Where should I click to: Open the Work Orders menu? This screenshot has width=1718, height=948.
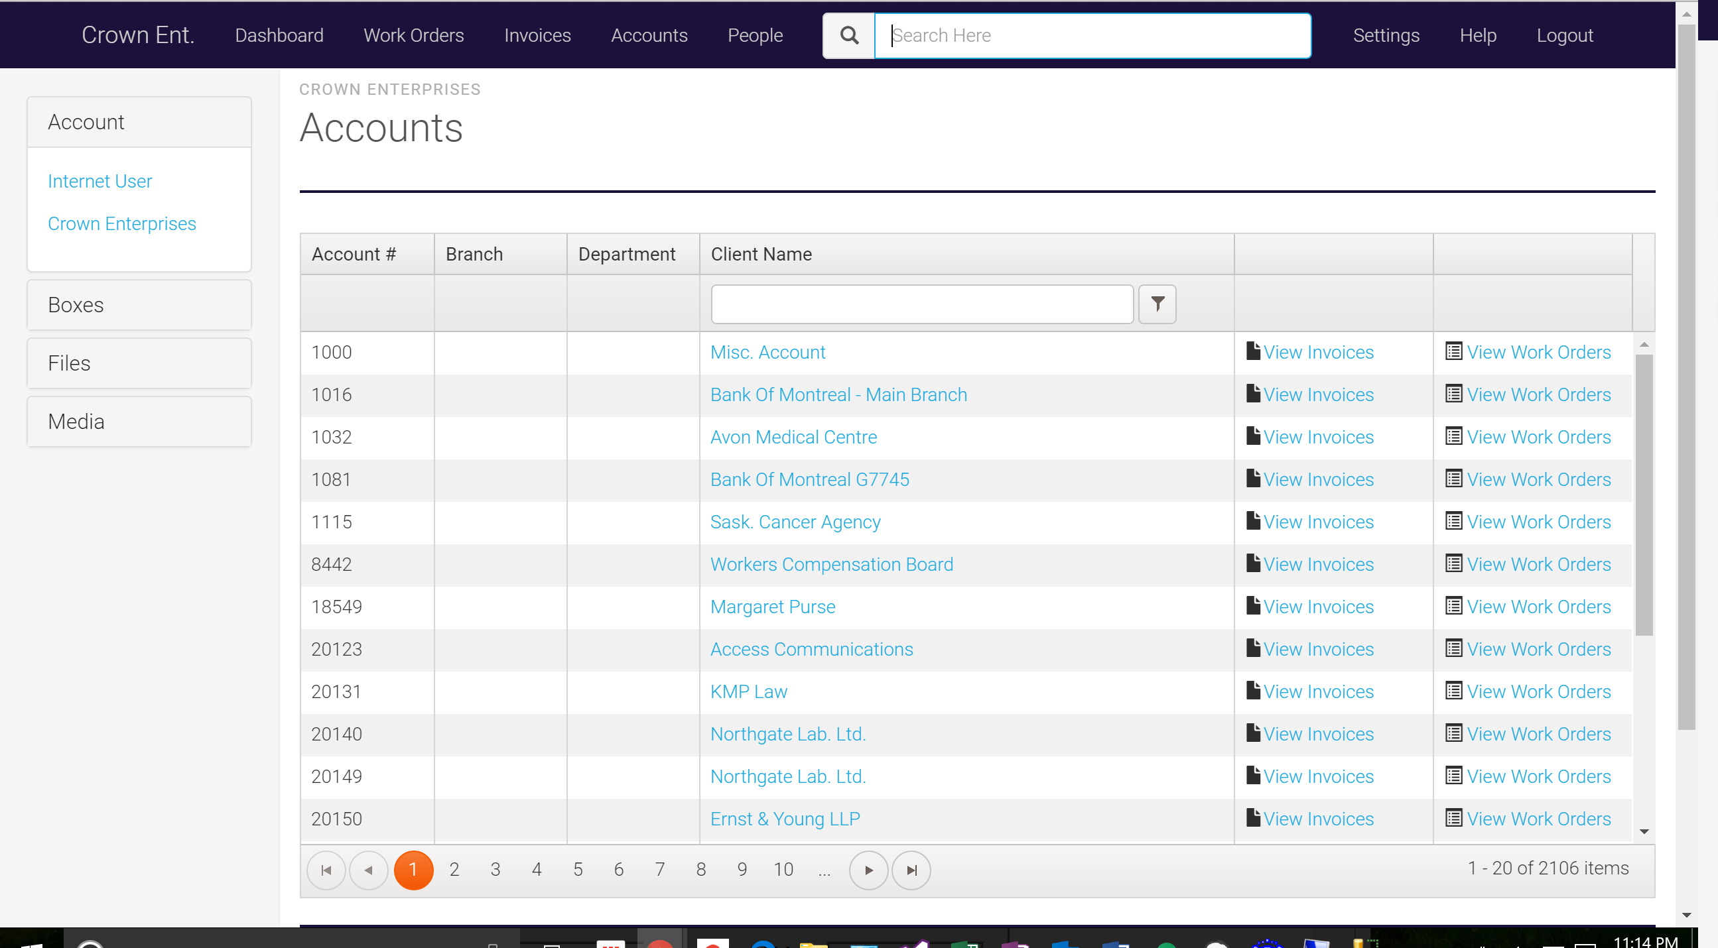tap(413, 35)
